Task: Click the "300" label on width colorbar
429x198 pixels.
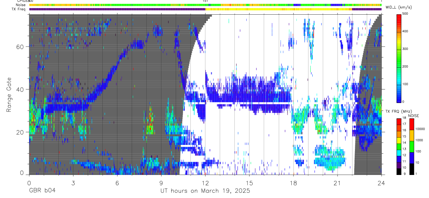Action: [406, 49]
